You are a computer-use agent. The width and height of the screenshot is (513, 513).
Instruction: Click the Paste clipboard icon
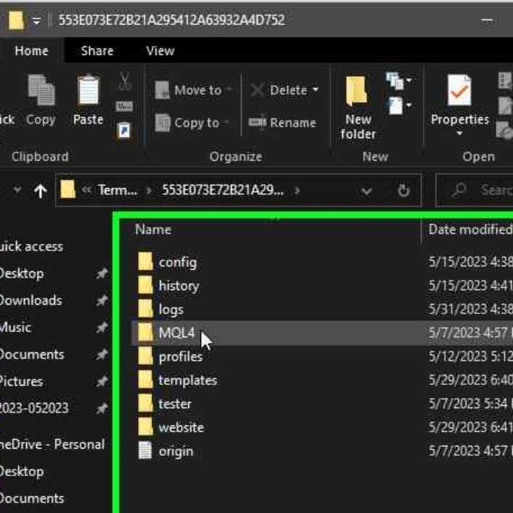point(88,90)
